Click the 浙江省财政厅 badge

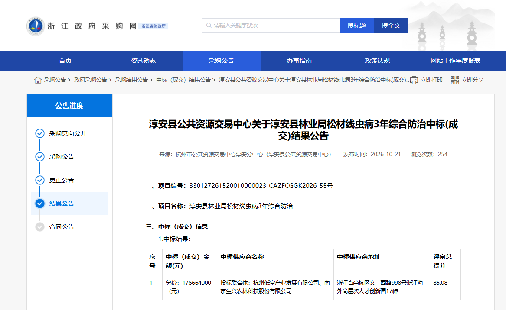[153, 26]
